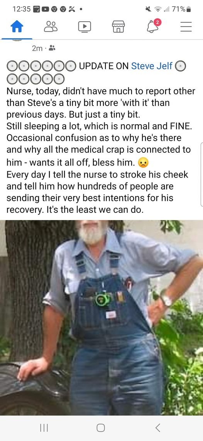Open the hamburger menu tab
The height and width of the screenshot is (441, 203).
[186, 27]
